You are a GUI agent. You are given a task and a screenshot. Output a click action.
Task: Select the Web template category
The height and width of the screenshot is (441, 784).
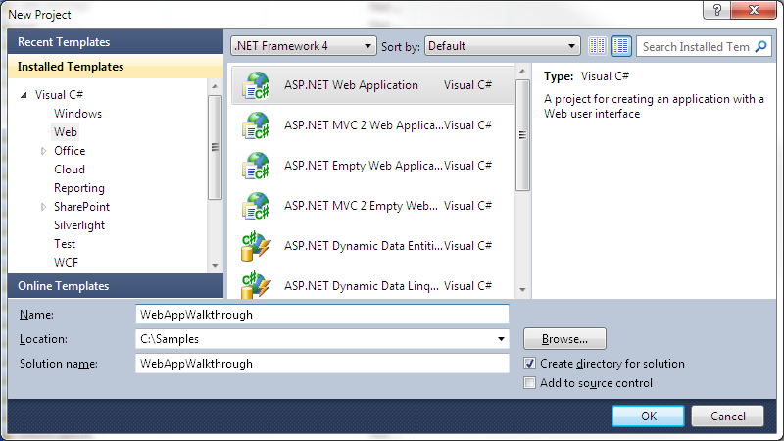point(66,132)
